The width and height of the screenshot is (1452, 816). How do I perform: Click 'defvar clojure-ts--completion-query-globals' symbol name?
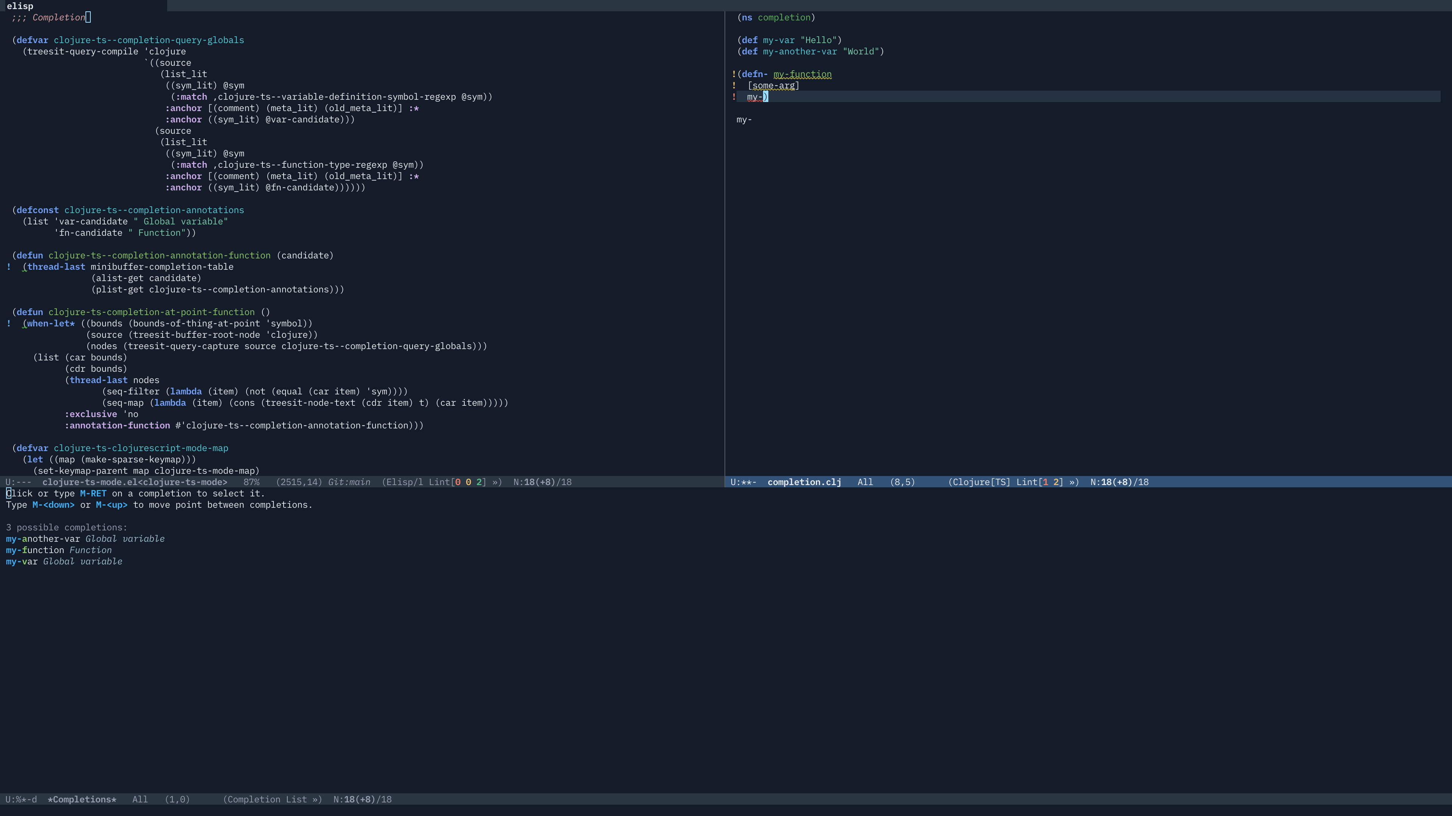click(x=149, y=40)
